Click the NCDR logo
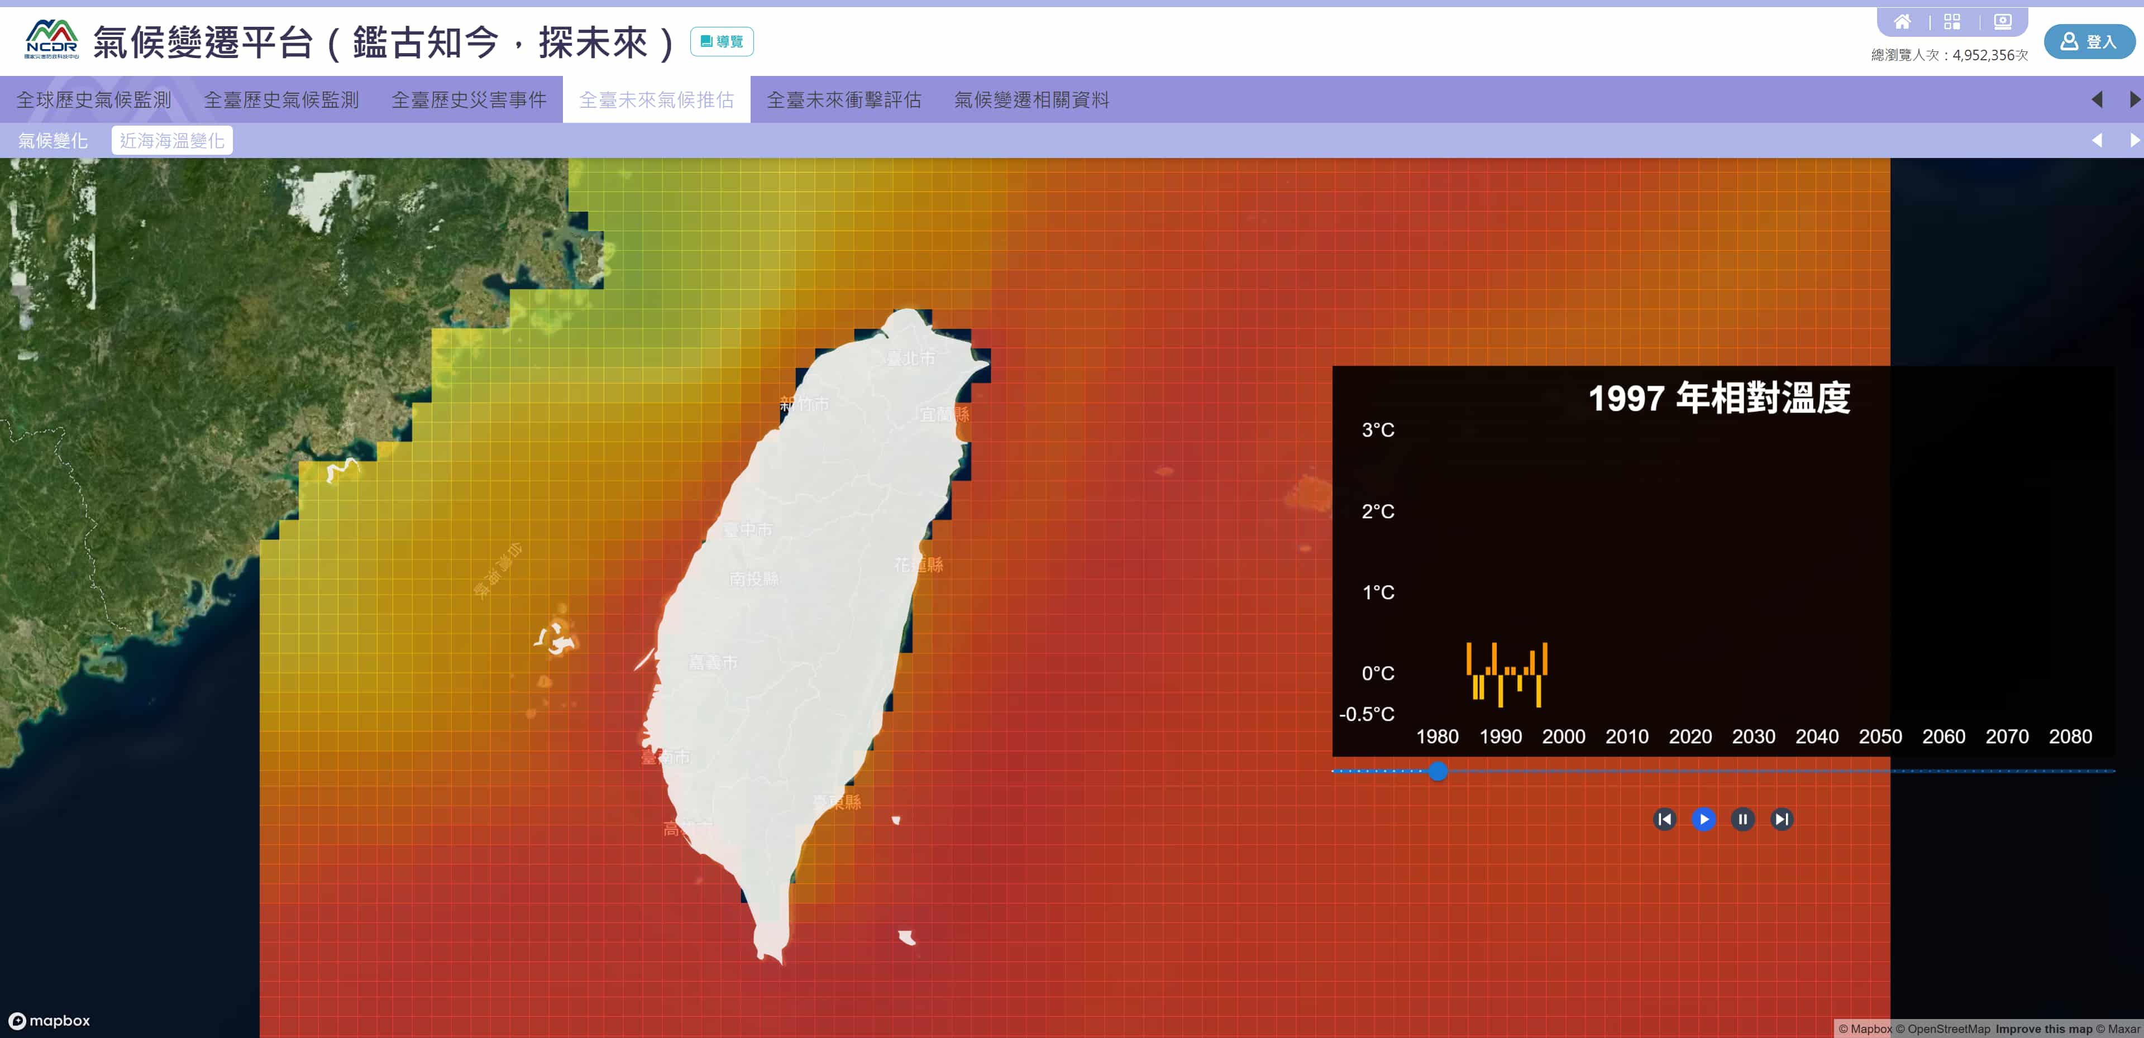The width and height of the screenshot is (2144, 1038). [x=51, y=40]
